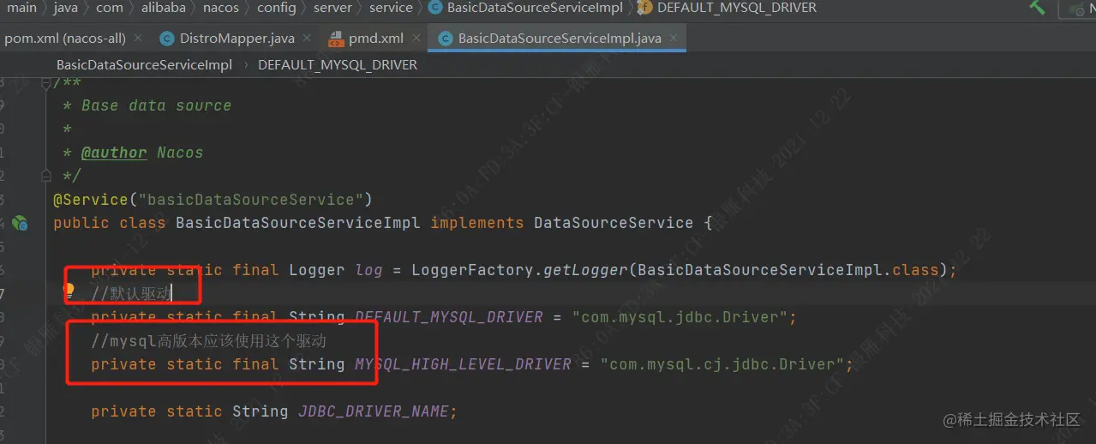The image size is (1096, 444).
Task: Click the '//默认驱动' comment line
Action: tap(132, 294)
